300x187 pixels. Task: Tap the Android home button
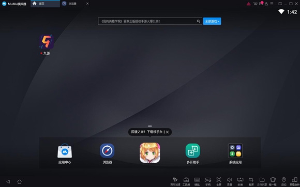pyautogui.click(x=19, y=182)
